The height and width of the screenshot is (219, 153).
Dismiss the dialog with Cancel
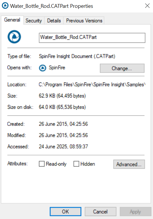101,211
